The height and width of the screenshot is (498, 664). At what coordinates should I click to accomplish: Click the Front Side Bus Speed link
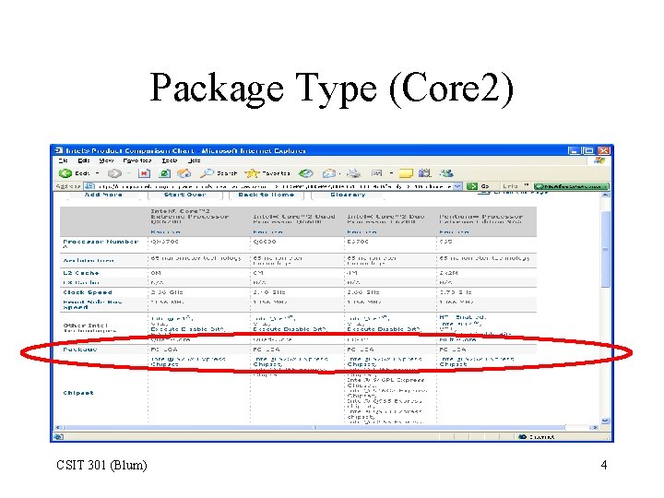[x=92, y=304]
